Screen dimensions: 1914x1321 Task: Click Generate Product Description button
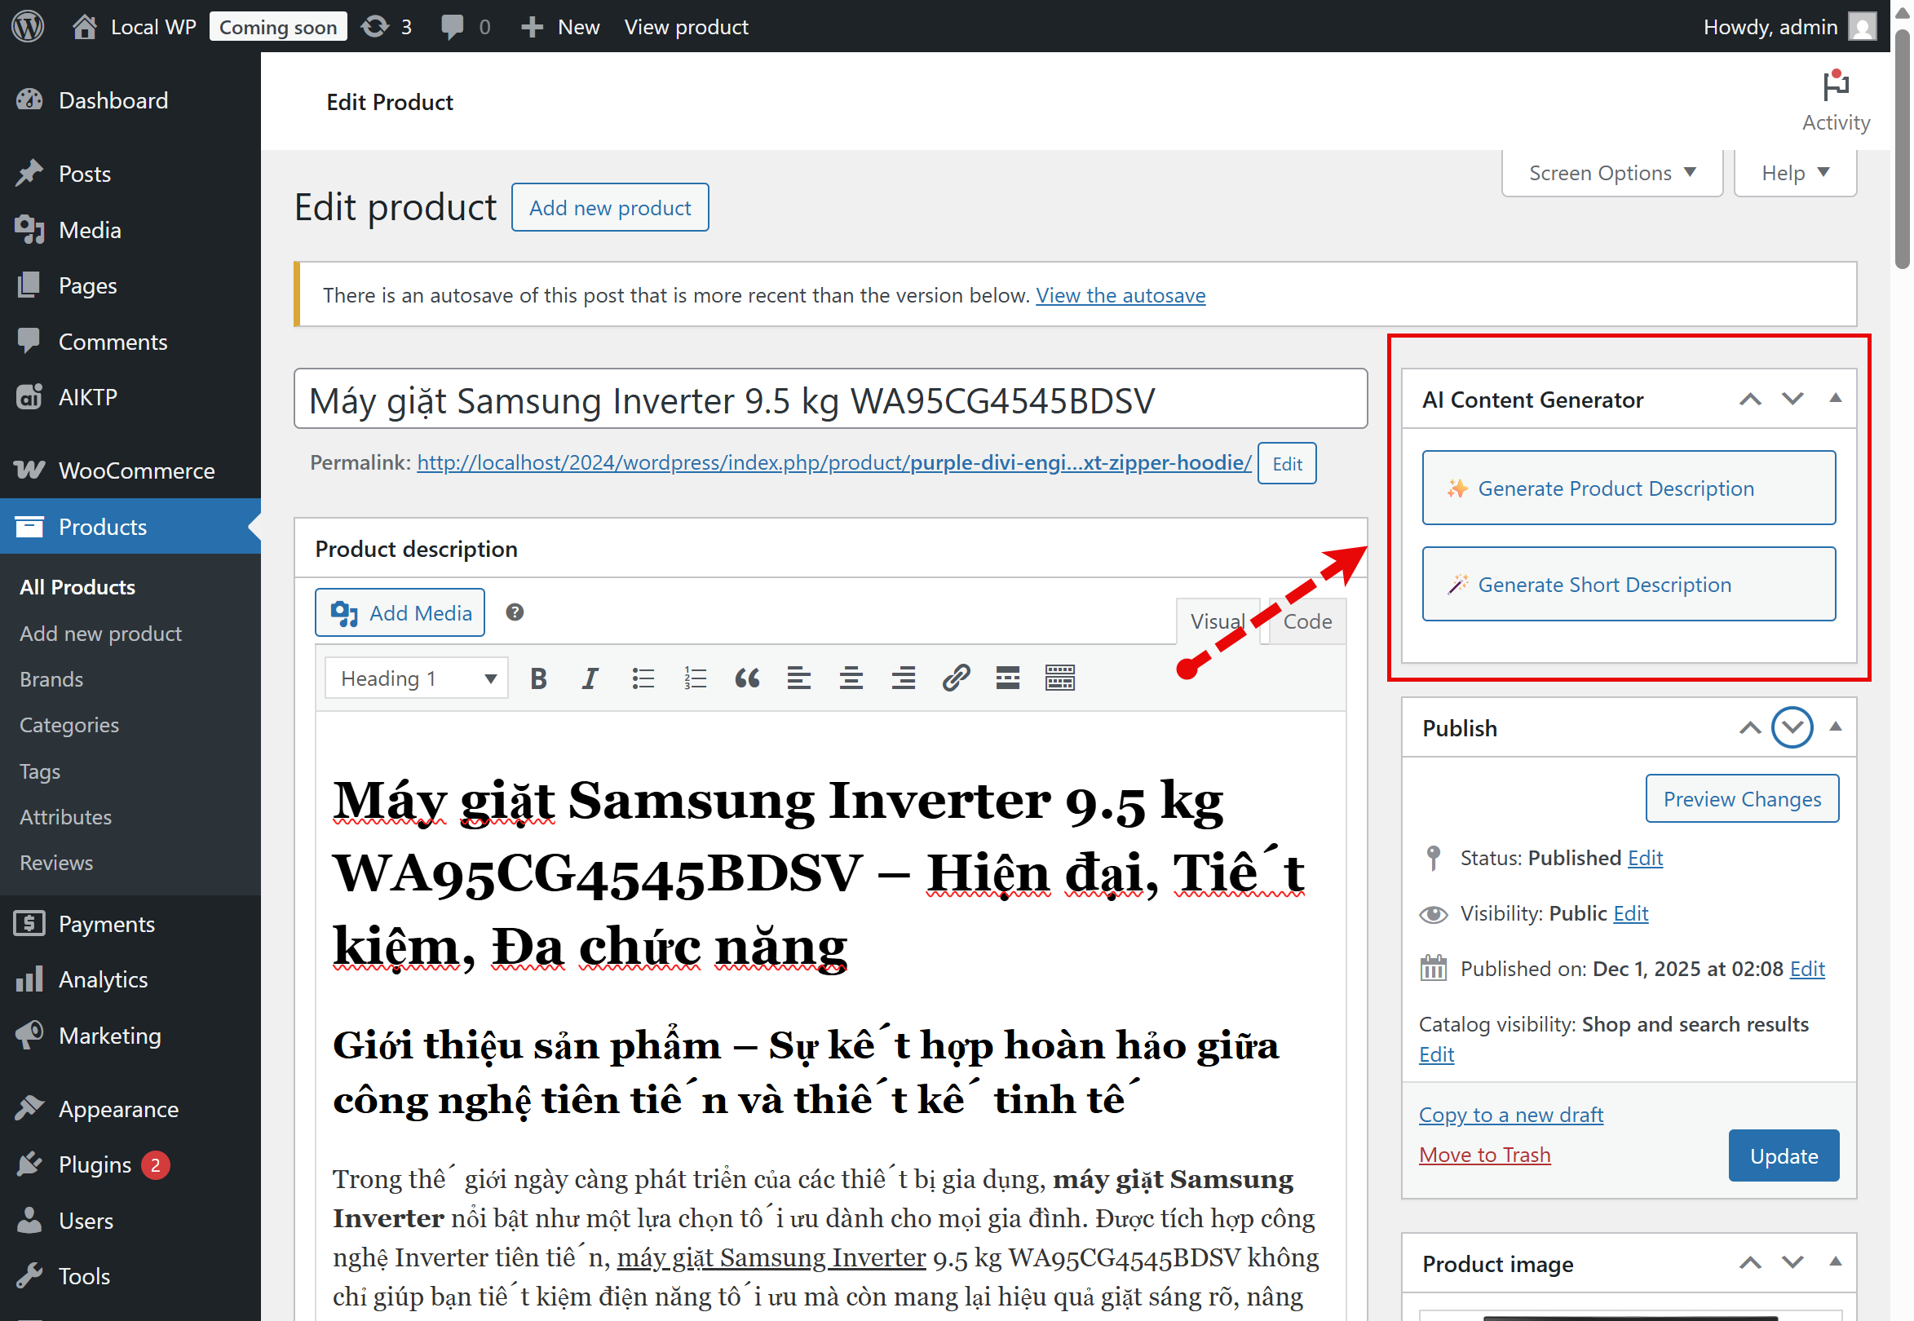click(1629, 488)
